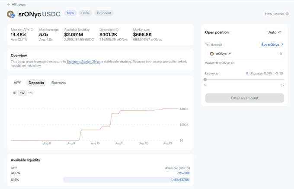Open slippage settings icon
Image resolution: width=294 pixels, height=189 pixels.
247,73
